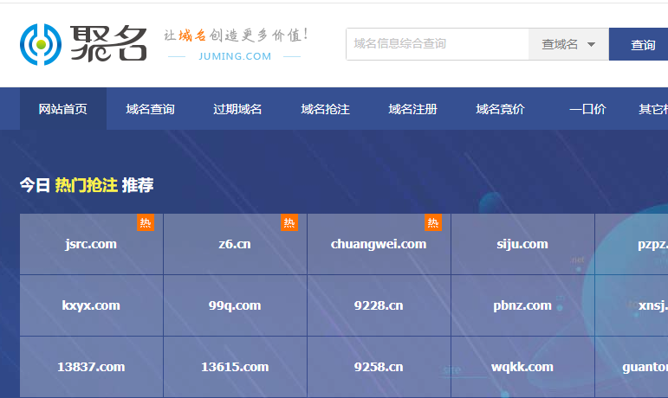
Task: Click the wqkk.com domain link
Action: click(522, 367)
